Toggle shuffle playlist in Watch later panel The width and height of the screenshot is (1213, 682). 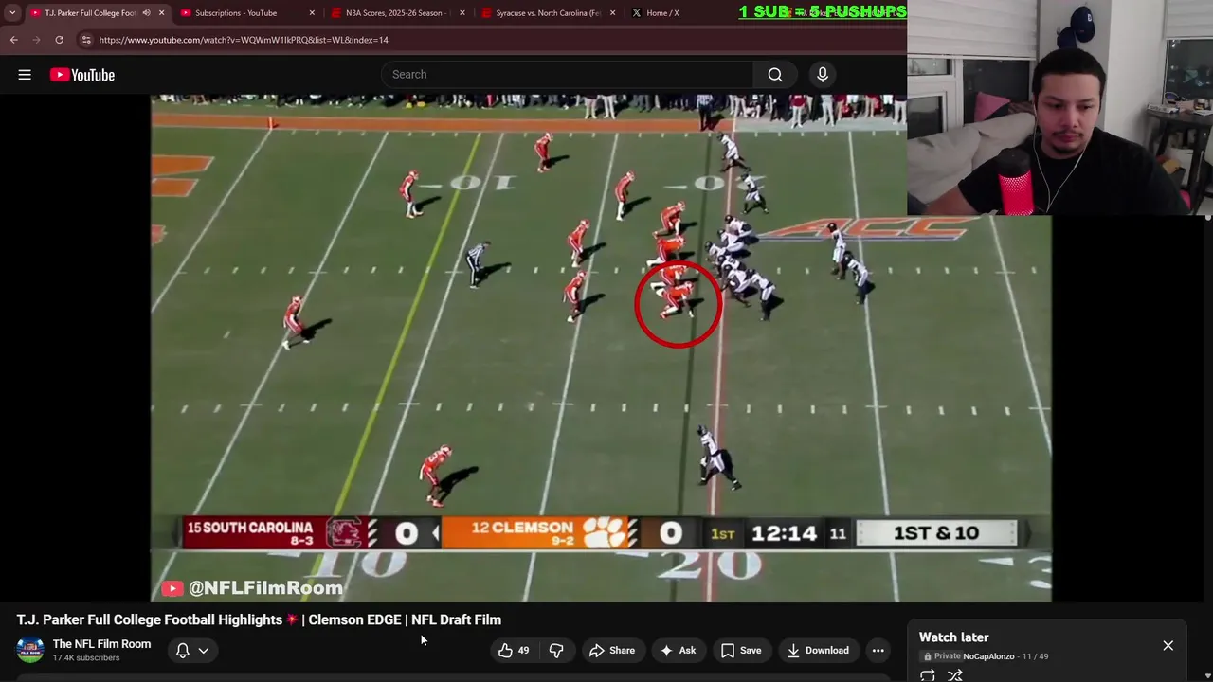coord(955,675)
